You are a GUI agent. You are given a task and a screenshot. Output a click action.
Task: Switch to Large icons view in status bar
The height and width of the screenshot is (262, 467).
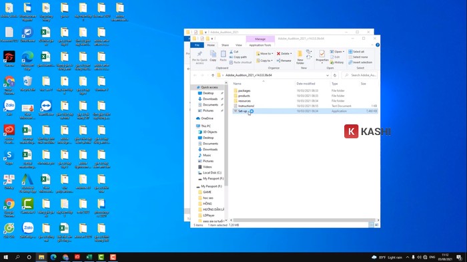[376, 225]
